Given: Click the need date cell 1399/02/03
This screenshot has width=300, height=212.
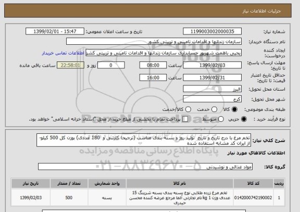Looking at the screenshot, I should (31, 197).
